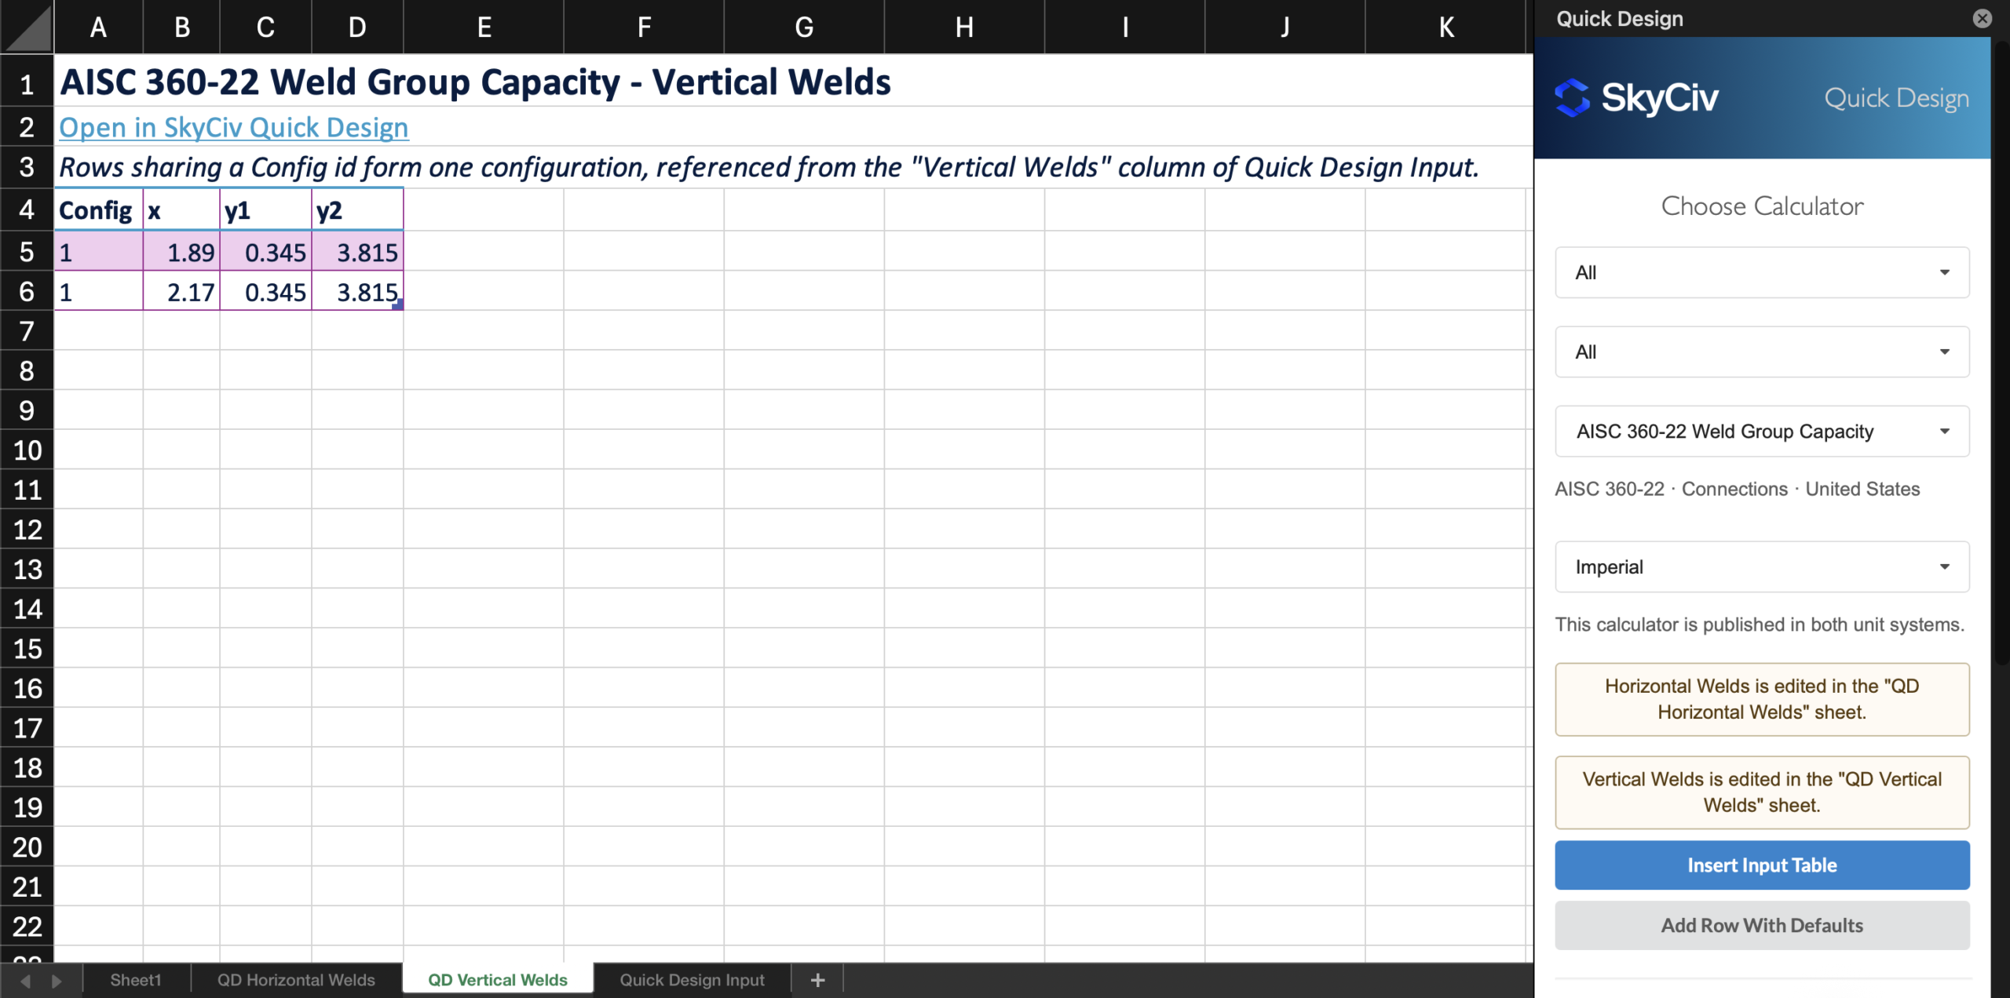Click the Config header cell
The image size is (2010, 998).
pyautogui.click(x=98, y=210)
